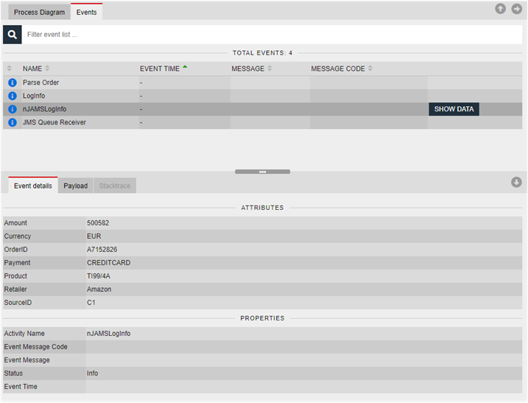Viewport: 528px width, 403px height.
Task: Click info icon for Parse Order
Action: 13,83
